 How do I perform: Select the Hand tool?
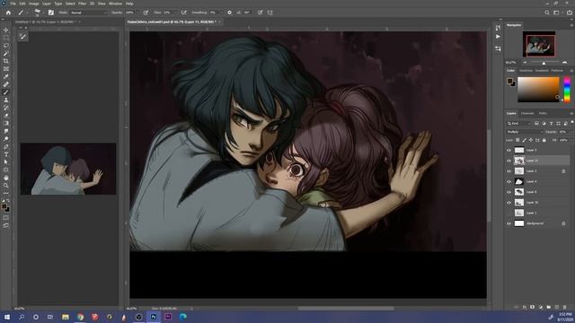pos(6,178)
